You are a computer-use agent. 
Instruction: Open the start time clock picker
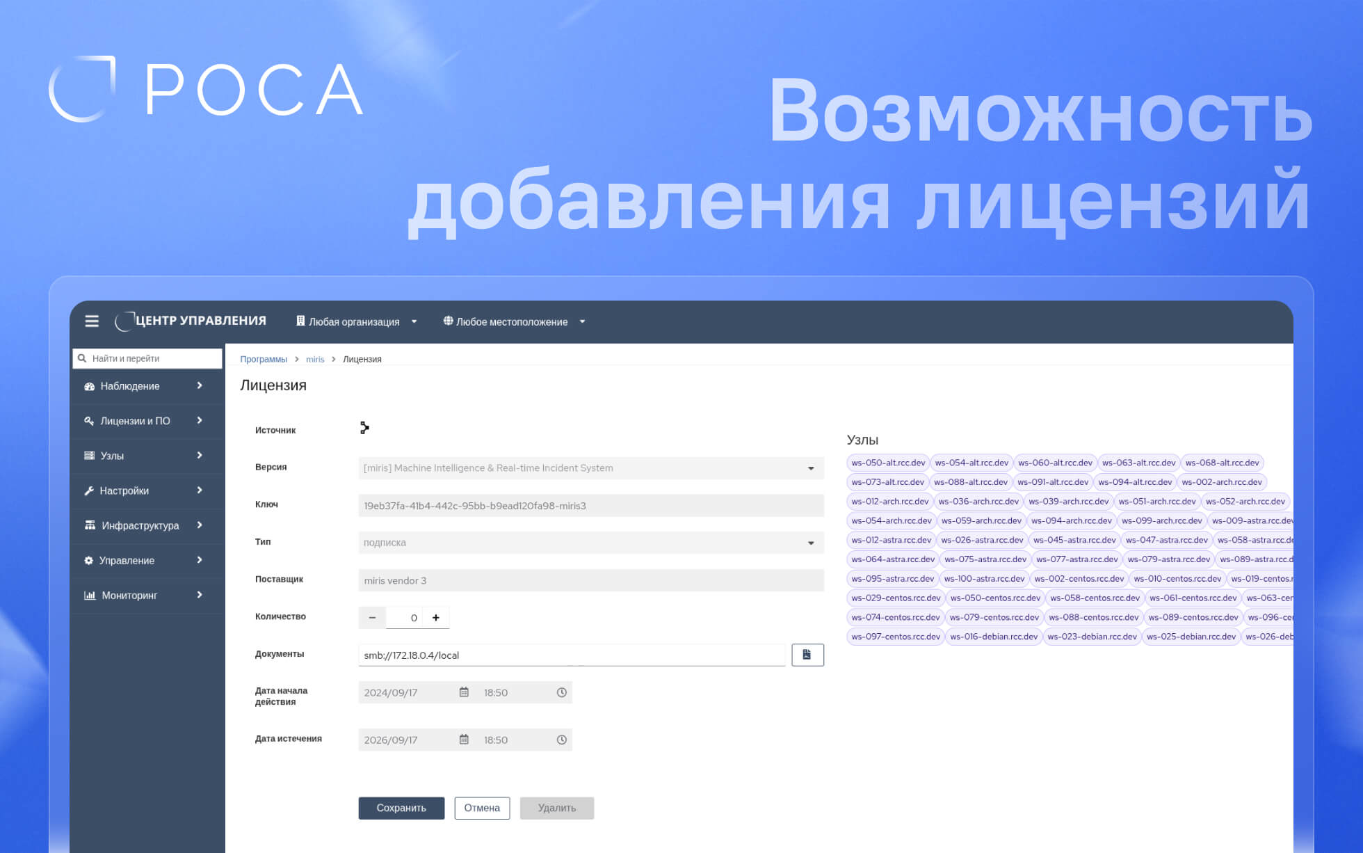[x=561, y=692]
